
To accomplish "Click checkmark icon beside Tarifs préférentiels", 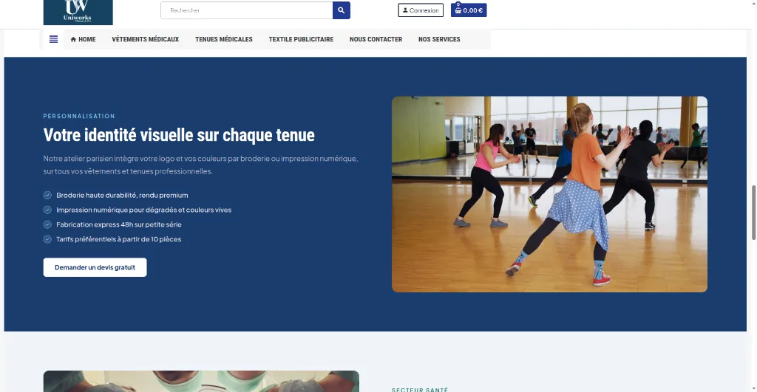I will (47, 239).
